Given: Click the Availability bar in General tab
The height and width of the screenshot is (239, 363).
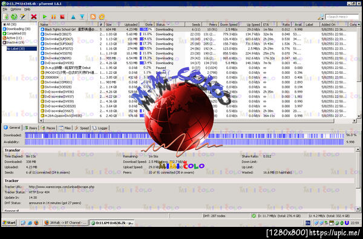Looking at the screenshot, I should click(x=185, y=142).
